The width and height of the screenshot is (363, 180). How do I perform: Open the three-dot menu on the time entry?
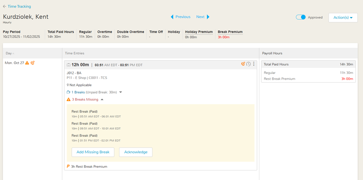point(254,64)
